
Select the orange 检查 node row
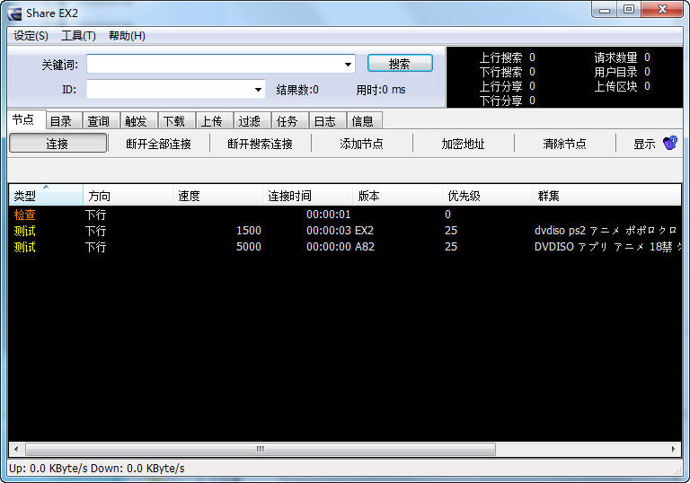tap(25, 215)
